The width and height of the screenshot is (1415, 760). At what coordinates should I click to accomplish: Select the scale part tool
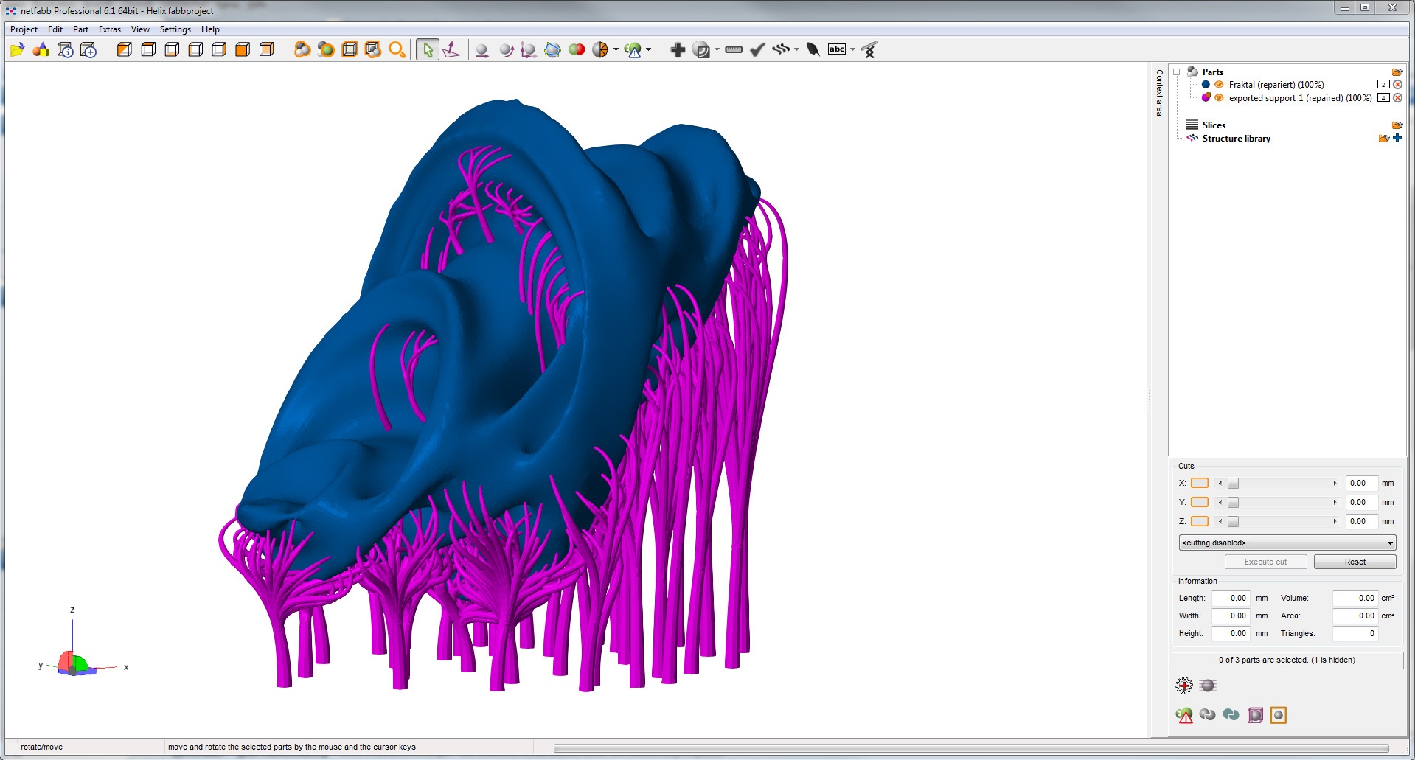click(528, 49)
